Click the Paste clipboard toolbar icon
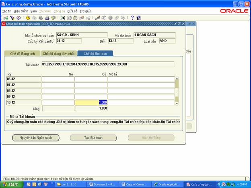The image size is (251, 188). pos(75,18)
